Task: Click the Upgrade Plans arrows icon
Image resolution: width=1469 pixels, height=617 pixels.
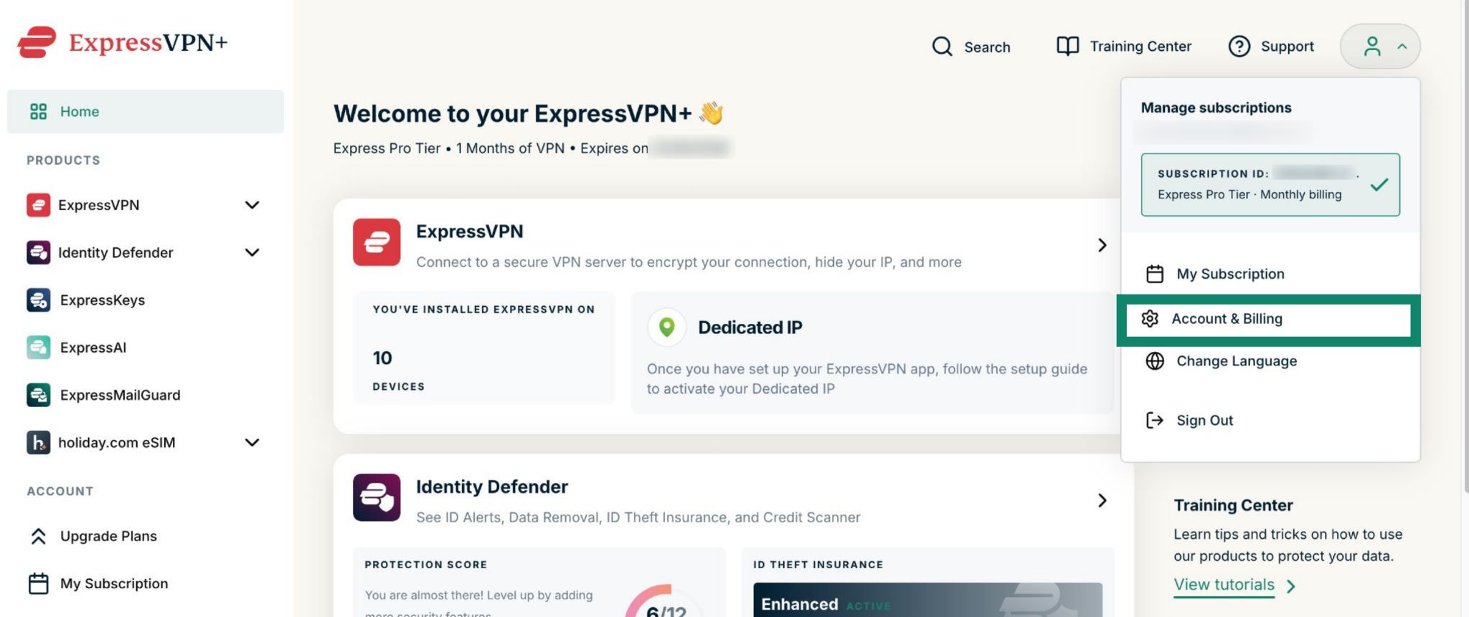Action: click(x=39, y=536)
